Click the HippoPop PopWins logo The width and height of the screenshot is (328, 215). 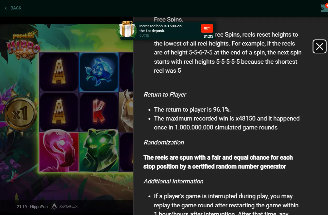pos(24,46)
